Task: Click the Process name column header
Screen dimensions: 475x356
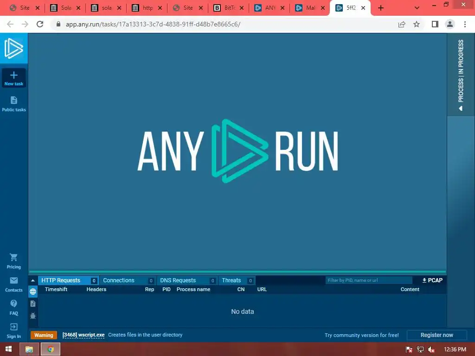Action: tap(193, 289)
